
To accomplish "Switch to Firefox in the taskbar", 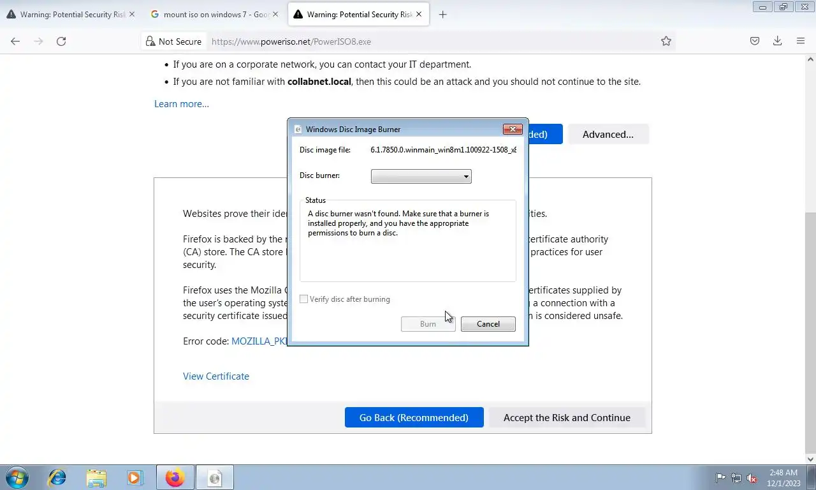I will pyautogui.click(x=175, y=477).
